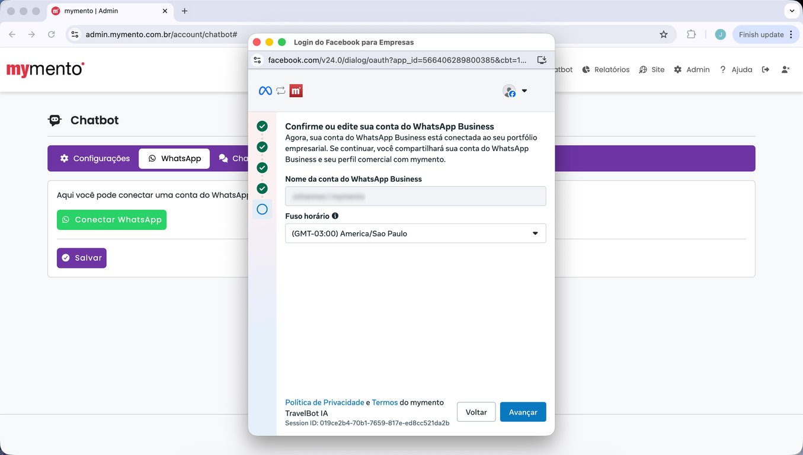Click the Finish update button
803x455 pixels.
(x=761, y=34)
